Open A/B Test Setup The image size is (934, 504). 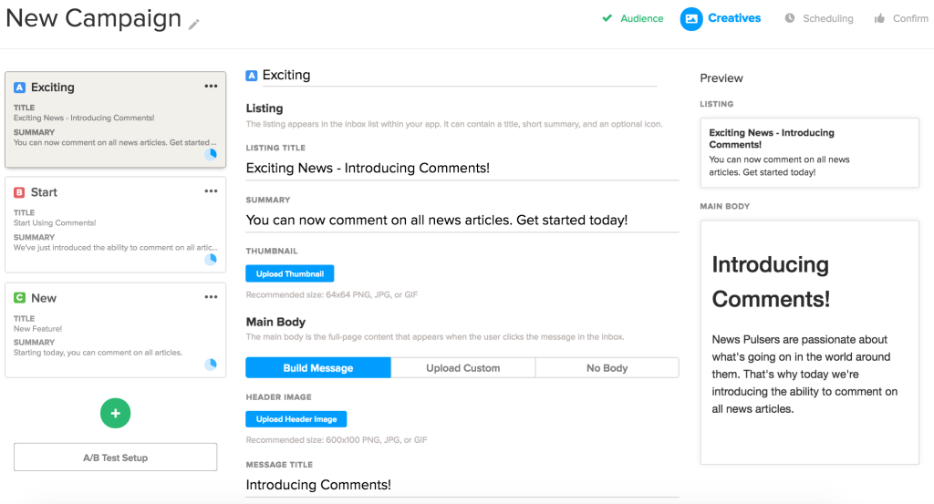116,457
